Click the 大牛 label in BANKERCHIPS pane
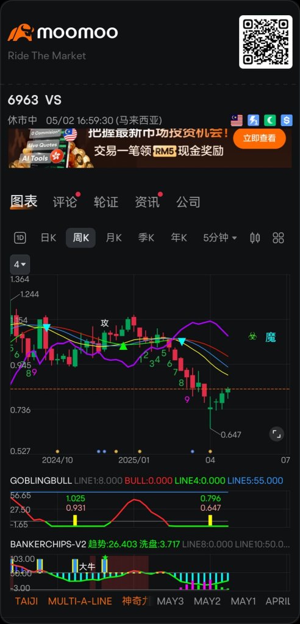Image resolution: width=300 pixels, height=624 pixels. point(87,566)
